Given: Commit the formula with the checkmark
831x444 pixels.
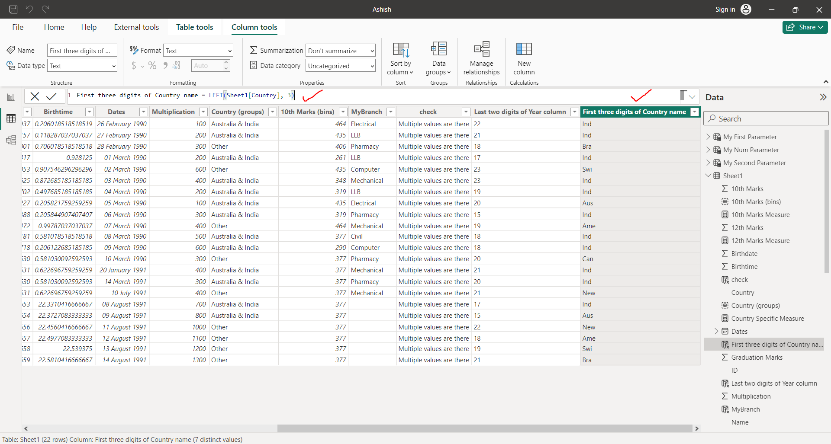Looking at the screenshot, I should 52,96.
